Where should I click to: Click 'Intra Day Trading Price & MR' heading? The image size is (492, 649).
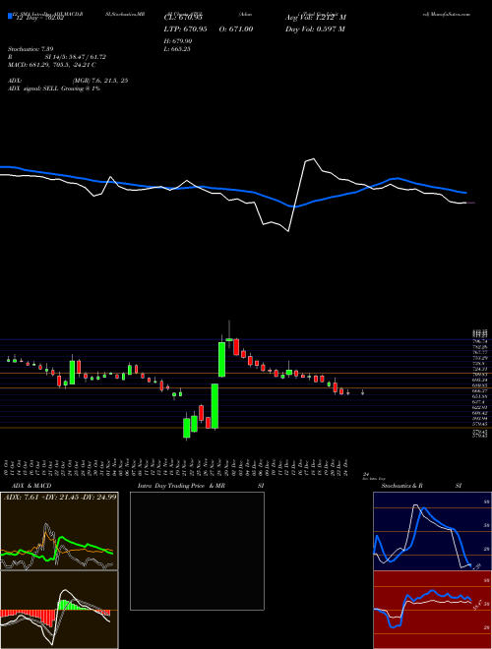[181, 486]
